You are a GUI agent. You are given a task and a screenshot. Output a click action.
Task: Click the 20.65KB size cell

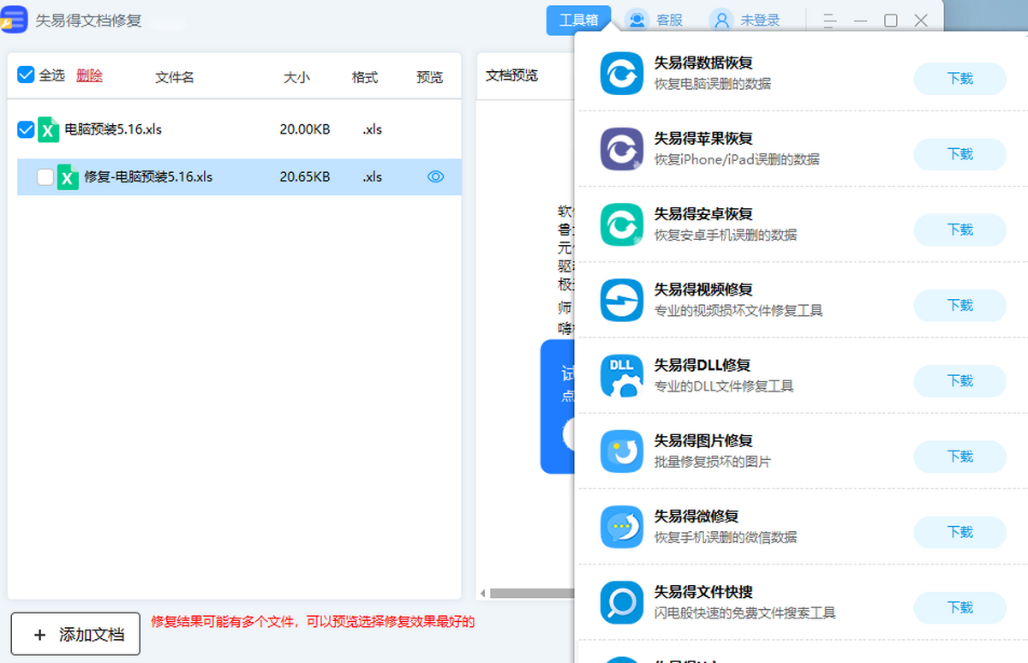click(305, 177)
